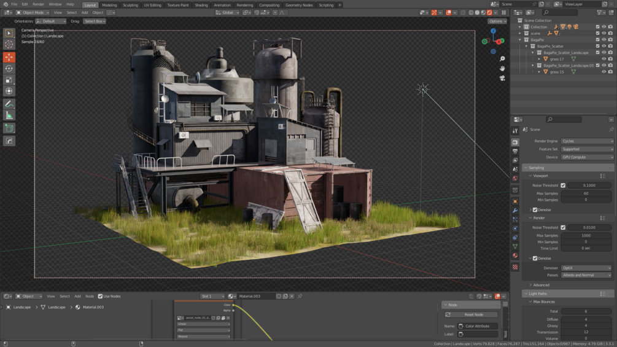Open the Render Engine dropdown showing Cycles
Image resolution: width=617 pixels, height=347 pixels.
[x=586, y=141]
